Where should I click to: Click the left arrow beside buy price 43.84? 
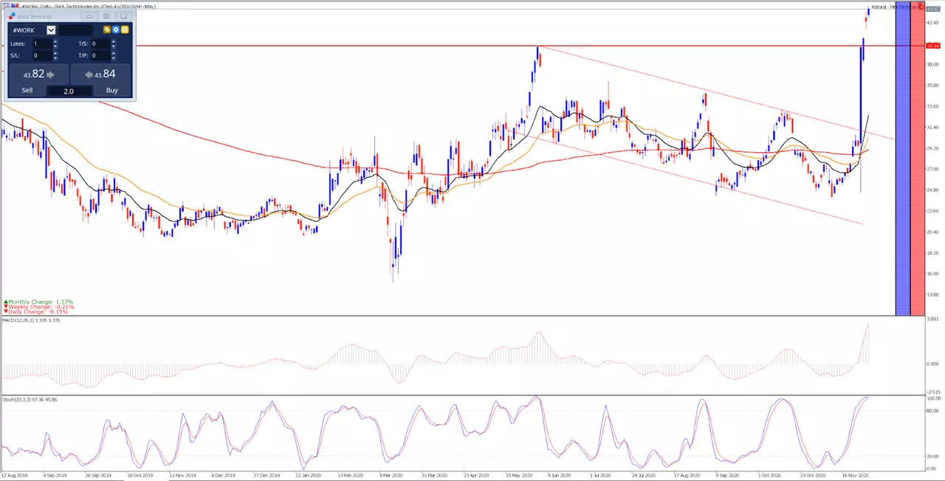tap(89, 75)
